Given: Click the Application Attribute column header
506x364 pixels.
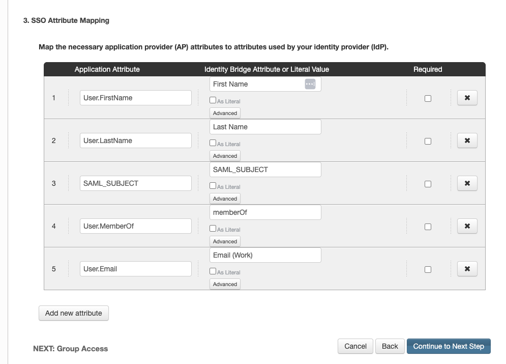Looking at the screenshot, I should (x=107, y=69).
